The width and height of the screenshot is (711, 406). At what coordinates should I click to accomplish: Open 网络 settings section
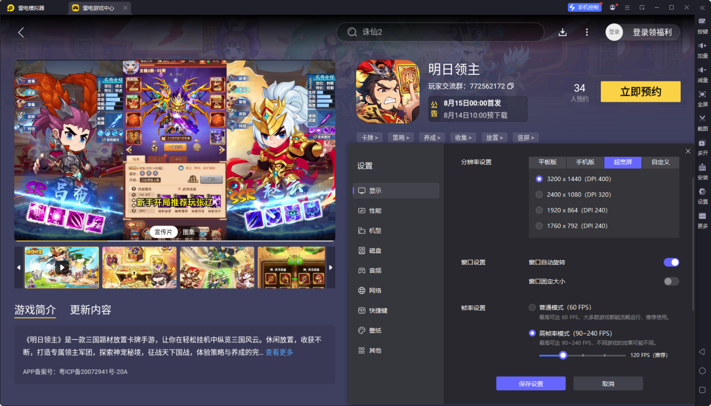395,291
